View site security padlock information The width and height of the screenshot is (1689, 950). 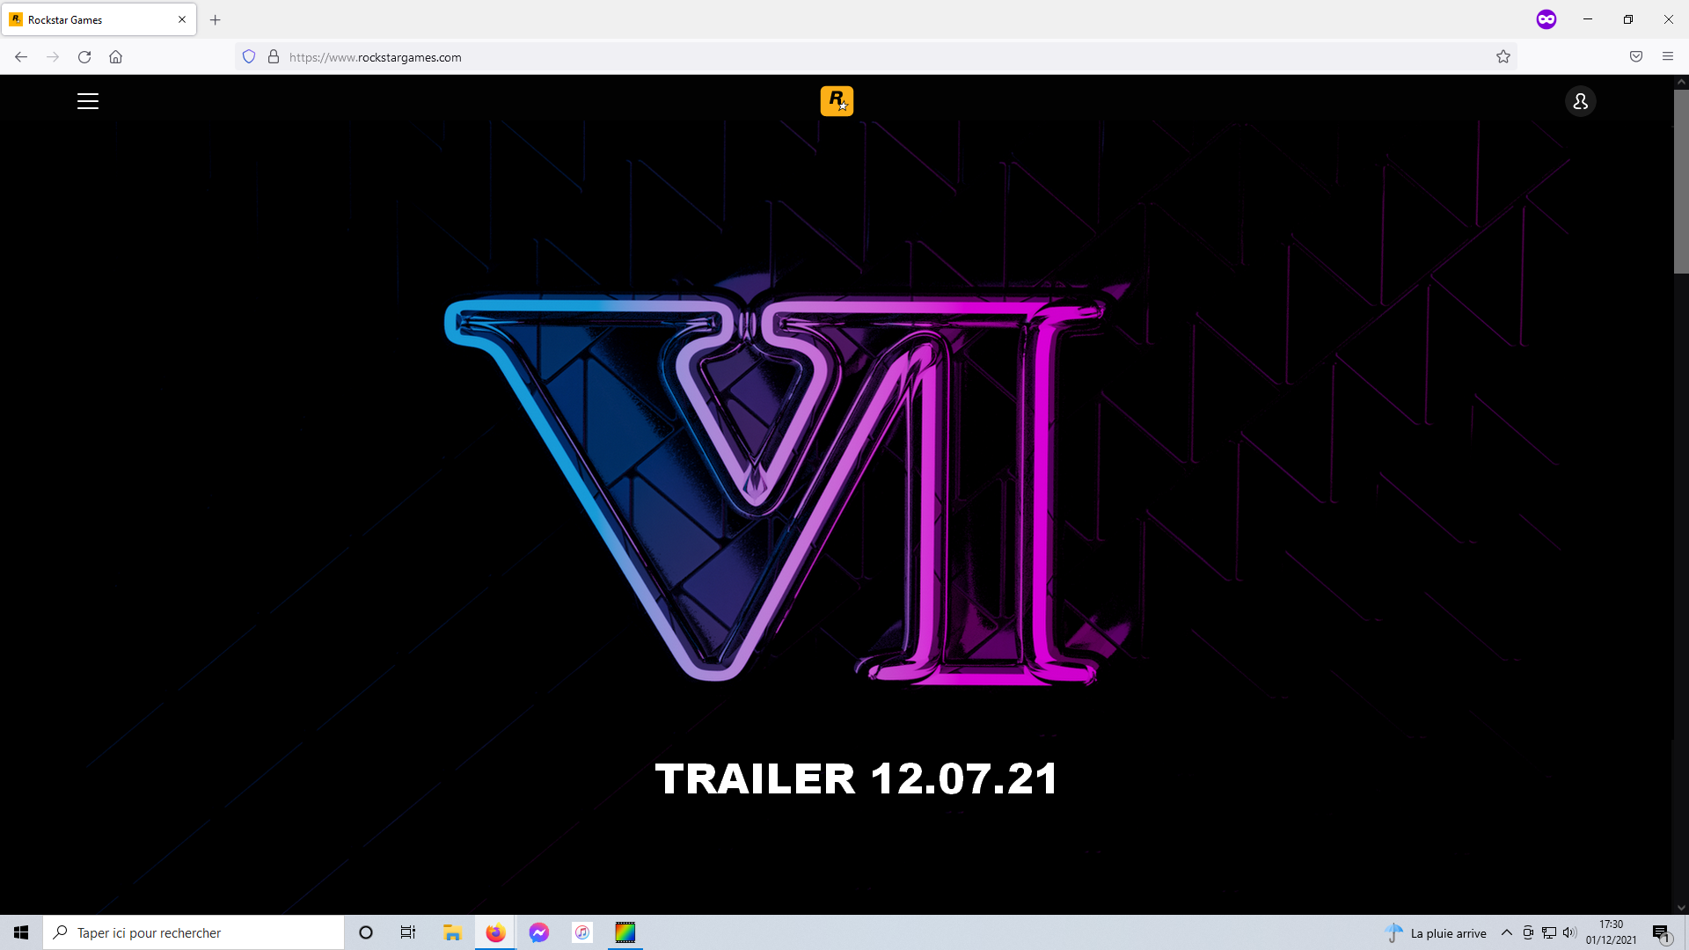point(274,57)
